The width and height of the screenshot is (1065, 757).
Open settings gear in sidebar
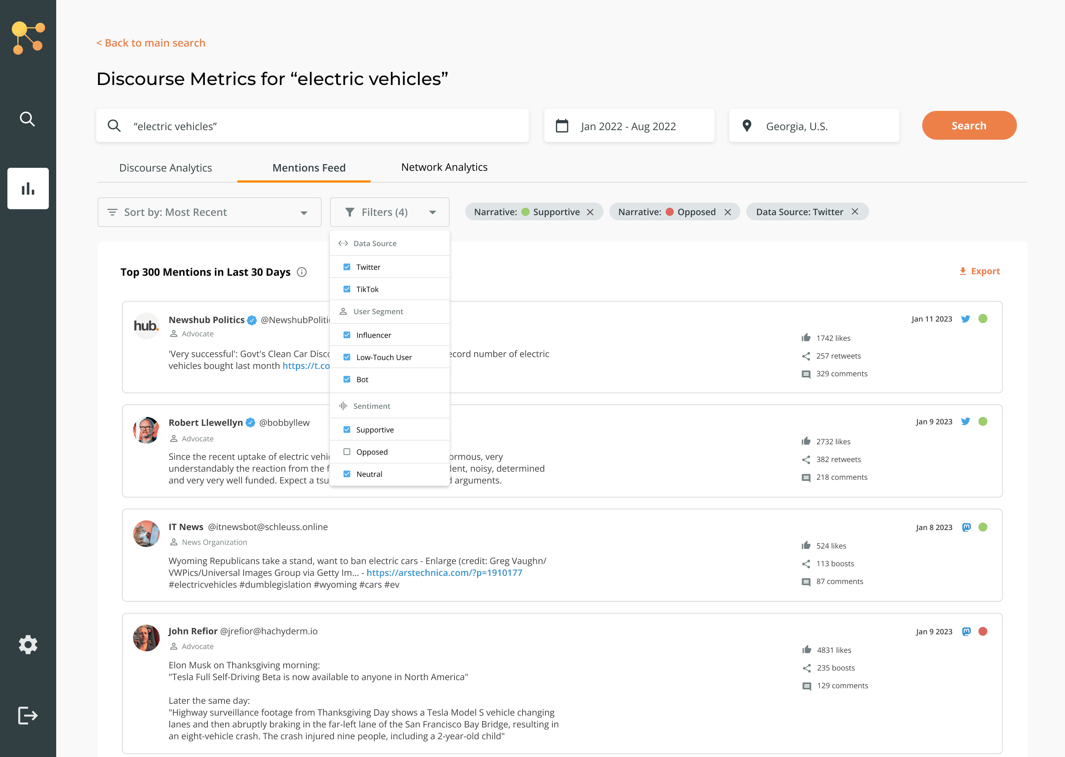(x=28, y=645)
